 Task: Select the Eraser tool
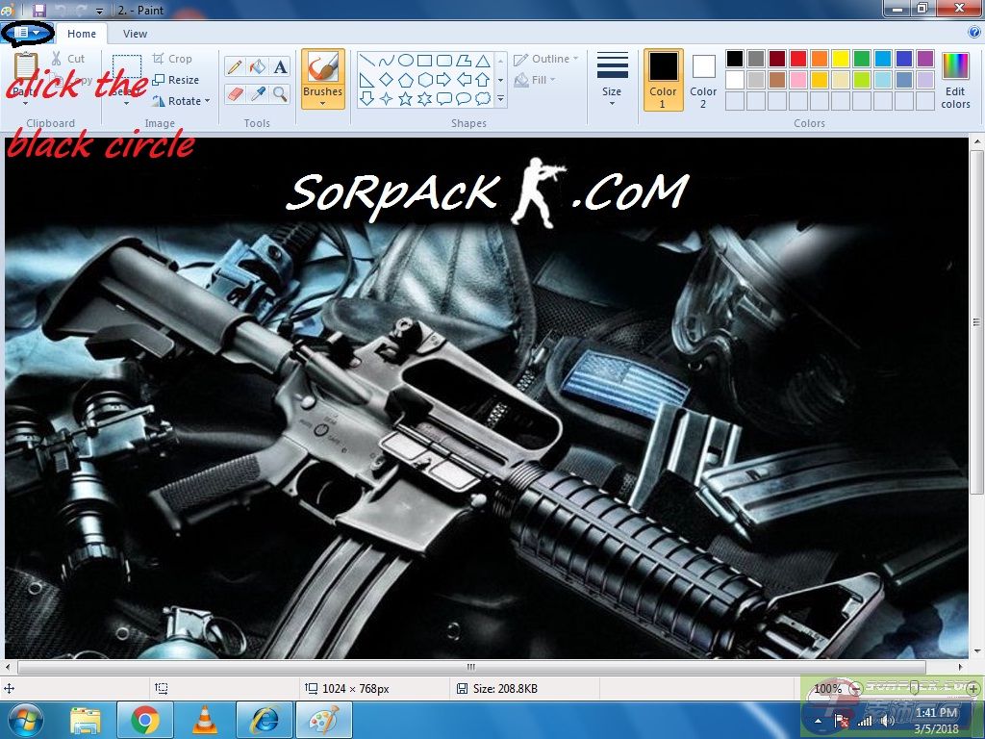pyautogui.click(x=234, y=93)
